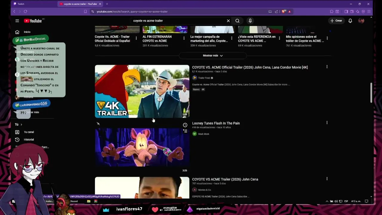Add Looney Tunes video to queue
Screen dimensions: 382x215
(185, 131)
